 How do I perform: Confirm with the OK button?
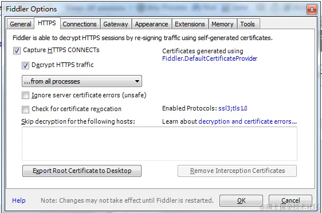tap(241, 200)
